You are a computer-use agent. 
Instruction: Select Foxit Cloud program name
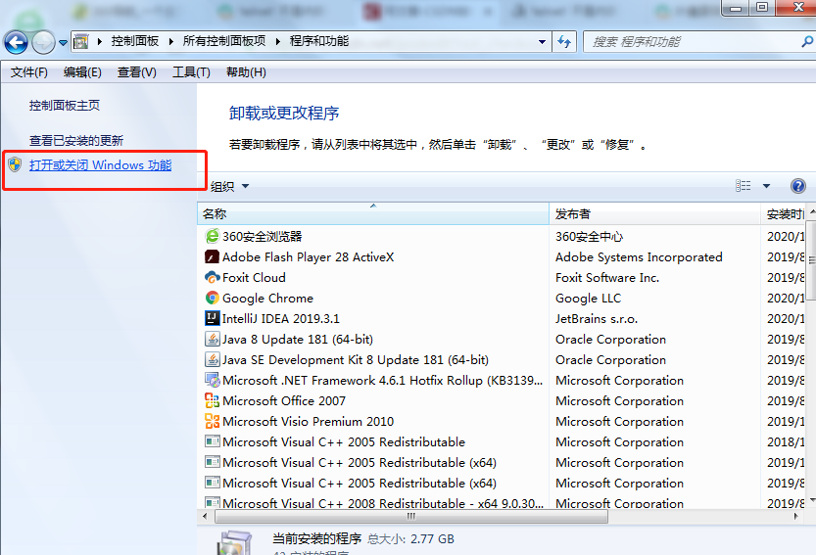point(254,278)
